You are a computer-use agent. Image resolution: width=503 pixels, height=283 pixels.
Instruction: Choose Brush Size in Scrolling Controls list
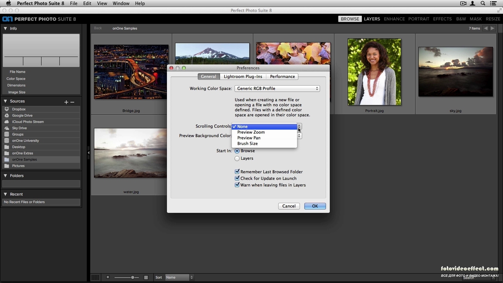tap(264, 143)
